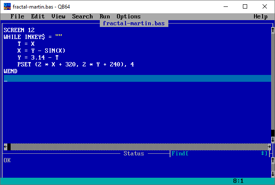The height and width of the screenshot is (185, 275).
Task: Open the Search menu
Action: click(x=82, y=16)
